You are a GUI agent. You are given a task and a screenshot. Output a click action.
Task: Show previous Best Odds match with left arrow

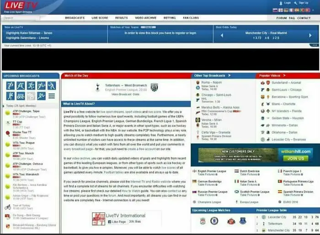222,36
